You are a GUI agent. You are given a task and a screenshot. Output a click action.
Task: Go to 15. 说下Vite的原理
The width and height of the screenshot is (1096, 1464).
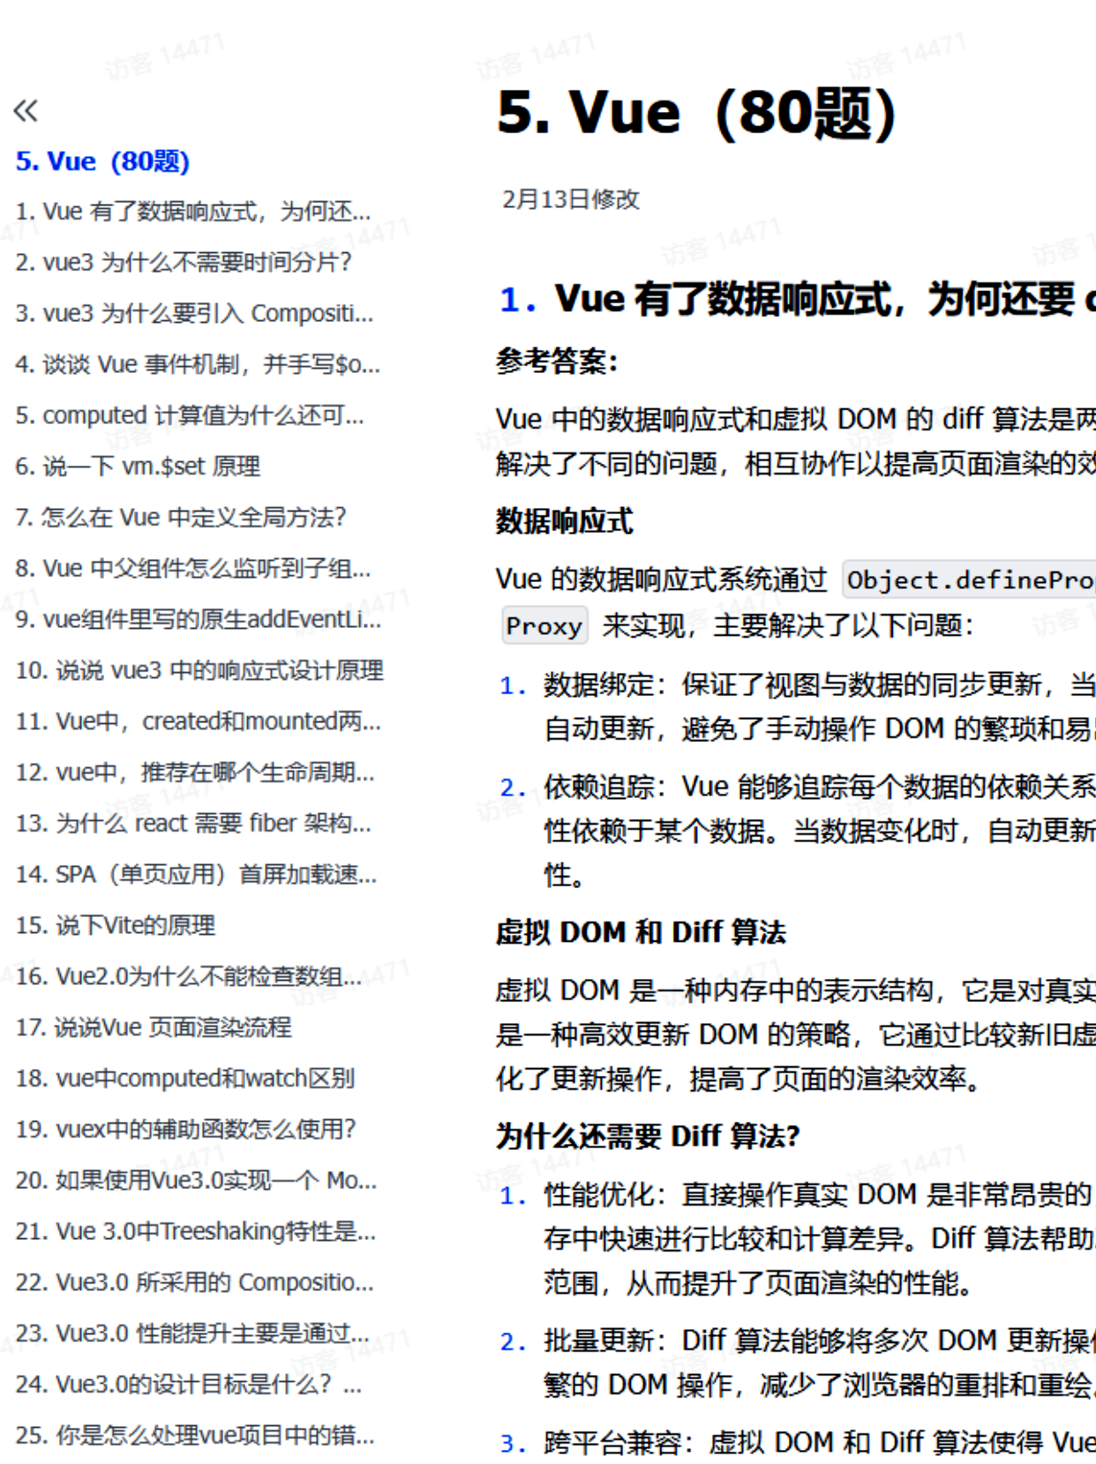pyautogui.click(x=116, y=925)
